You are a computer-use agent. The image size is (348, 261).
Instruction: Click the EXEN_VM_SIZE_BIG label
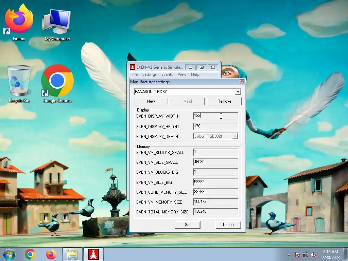click(154, 182)
